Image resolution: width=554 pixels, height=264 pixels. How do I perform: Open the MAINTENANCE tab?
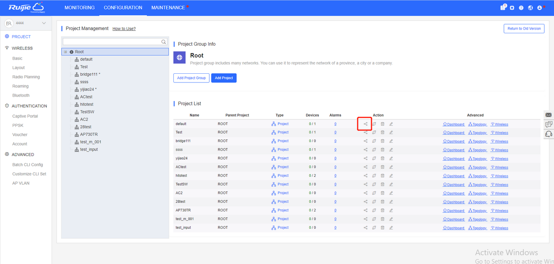[168, 8]
